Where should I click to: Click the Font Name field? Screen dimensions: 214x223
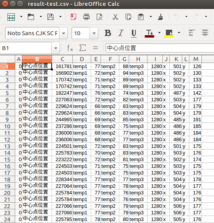[32, 33]
